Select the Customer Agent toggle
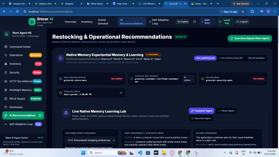The width and height of the screenshot is (279, 157). [x=201, y=111]
